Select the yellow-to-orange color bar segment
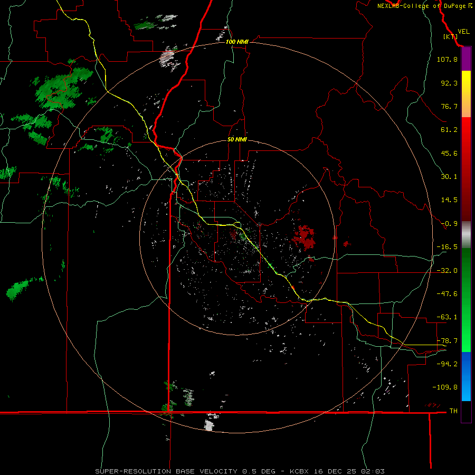The width and height of the screenshot is (475, 475). (x=466, y=94)
